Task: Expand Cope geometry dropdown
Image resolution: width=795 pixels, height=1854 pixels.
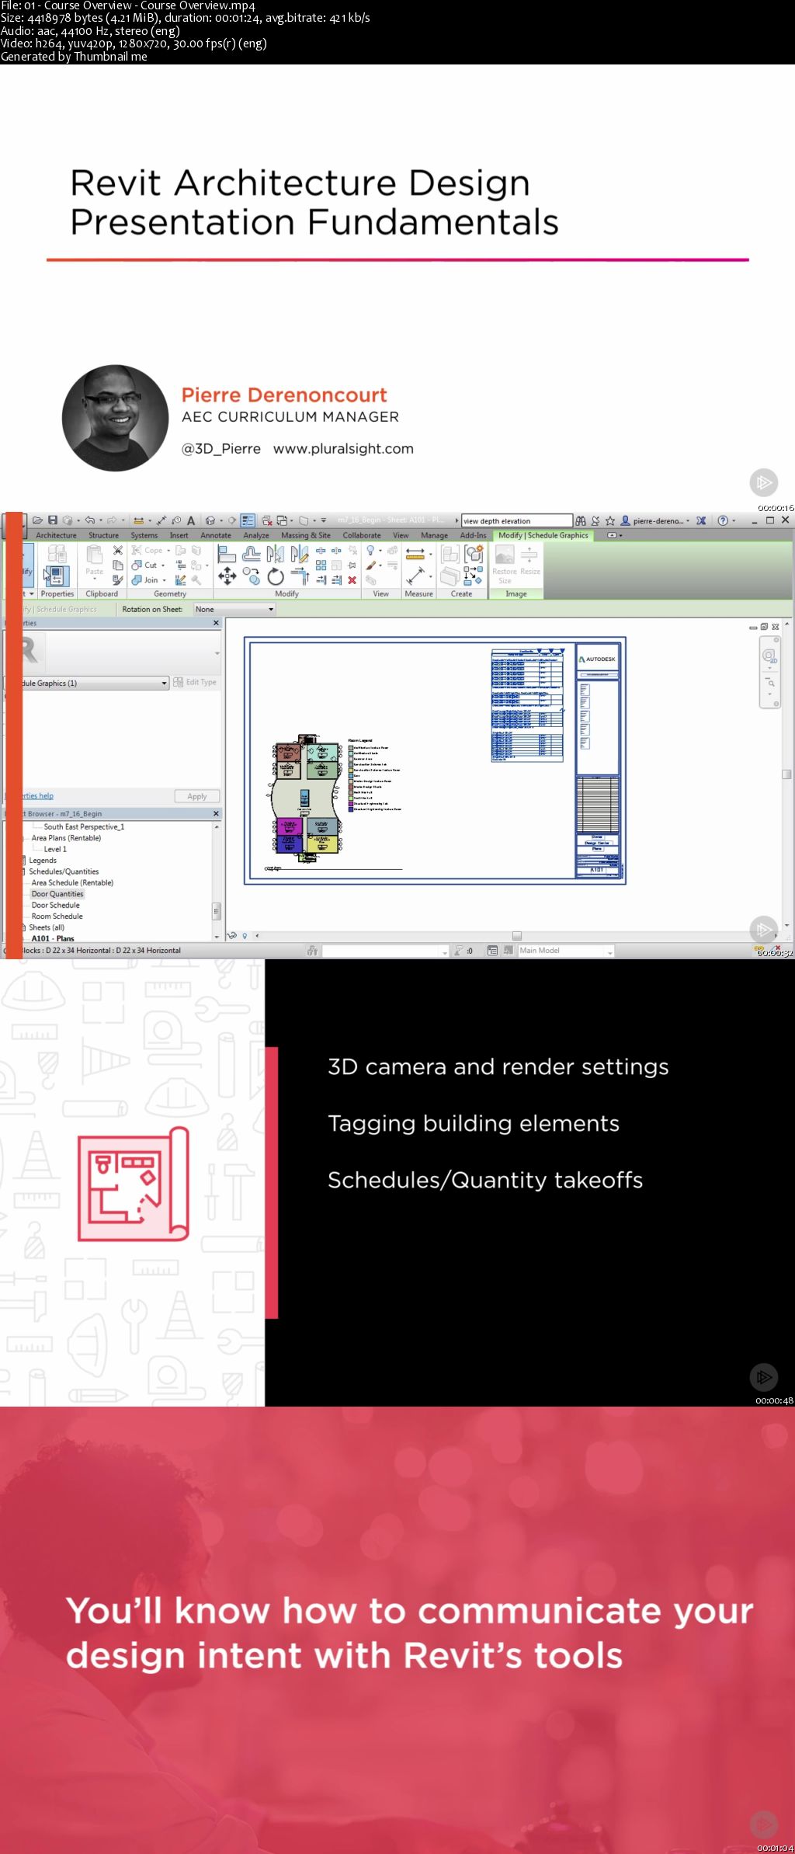Action: click(168, 551)
